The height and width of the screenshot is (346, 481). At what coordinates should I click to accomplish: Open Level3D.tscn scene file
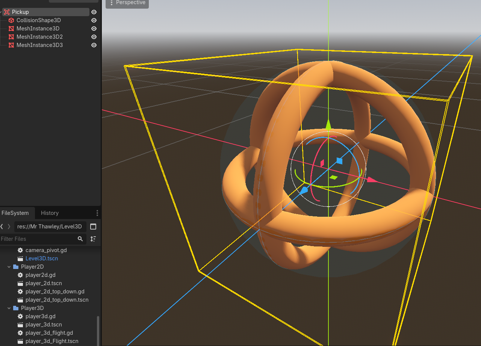[x=42, y=258]
